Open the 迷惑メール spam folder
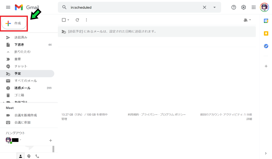This screenshot has height=159, width=272. (22, 88)
